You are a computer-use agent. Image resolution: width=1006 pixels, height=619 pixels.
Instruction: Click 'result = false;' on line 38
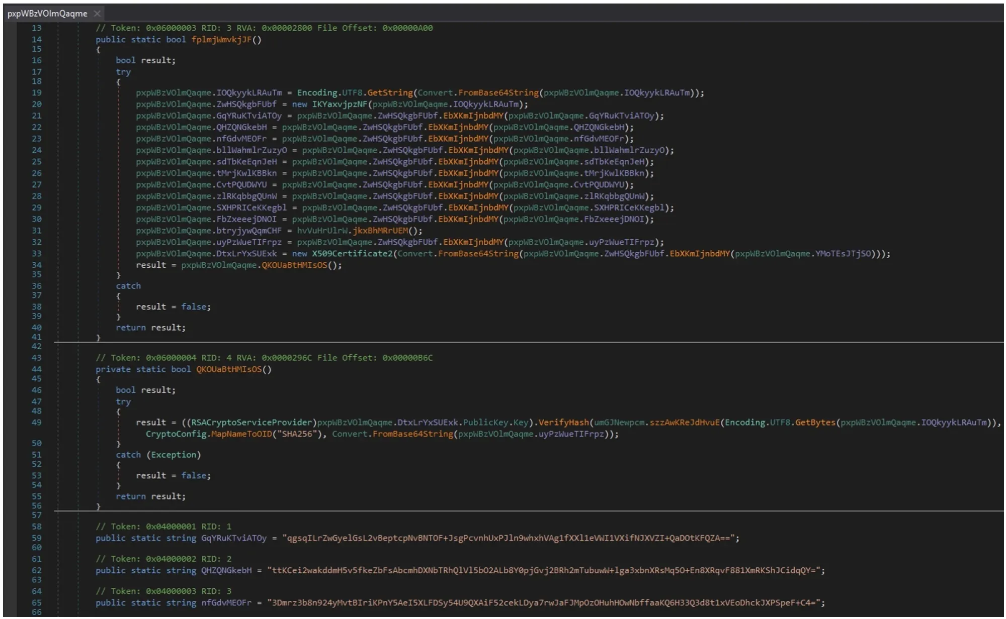(x=174, y=307)
